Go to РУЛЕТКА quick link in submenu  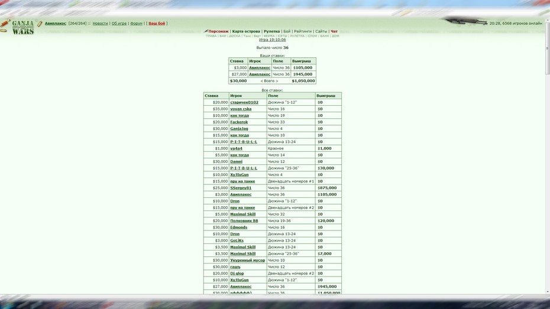297,36
